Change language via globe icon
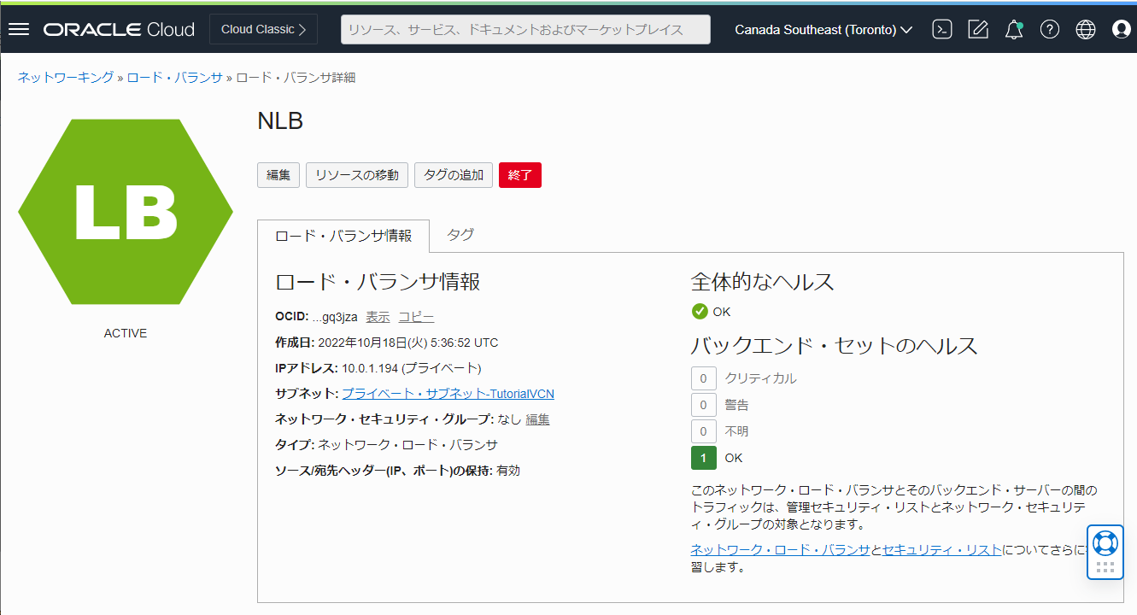The image size is (1137, 615). point(1085,29)
